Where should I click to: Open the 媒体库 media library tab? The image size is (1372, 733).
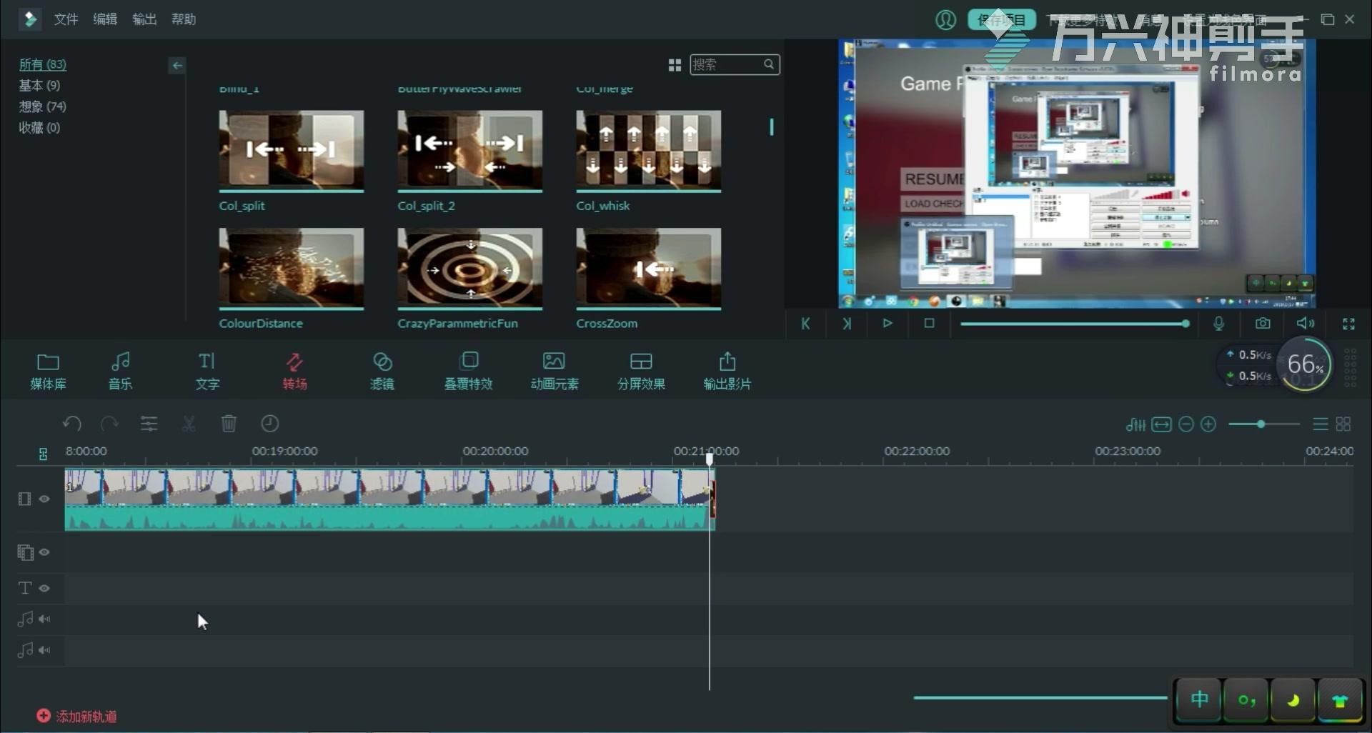pyautogui.click(x=48, y=372)
